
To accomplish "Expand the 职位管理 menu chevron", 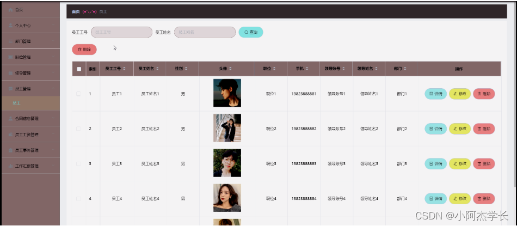I will (53, 57).
